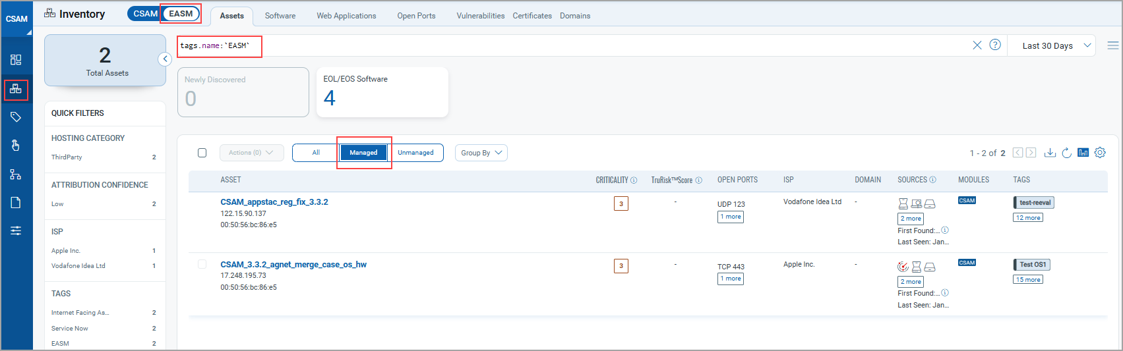Switch to CSAM mode toggle
1123x351 pixels.
pos(145,13)
